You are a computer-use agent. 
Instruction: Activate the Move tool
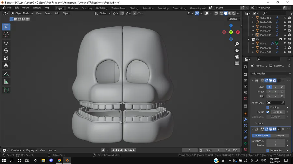(6, 43)
